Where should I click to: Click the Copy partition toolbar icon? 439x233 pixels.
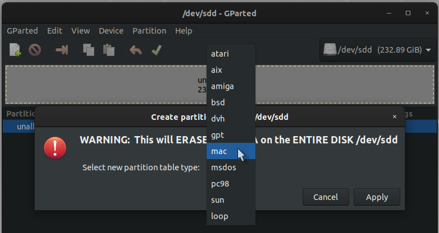[89, 50]
